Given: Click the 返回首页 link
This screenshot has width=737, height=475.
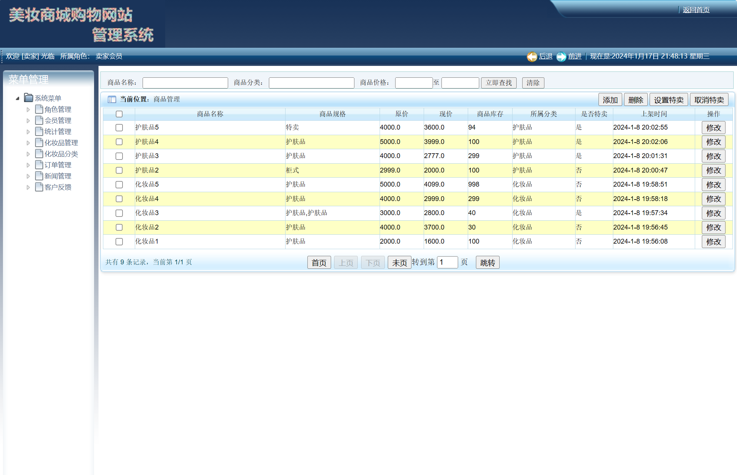Looking at the screenshot, I should coord(696,10).
